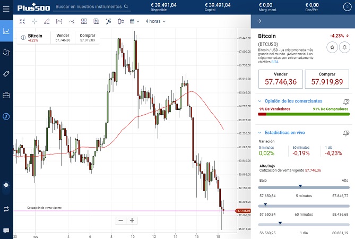Click the Bitcoin info icon on chart
This screenshot has width=355, height=239.
(x=23, y=37)
